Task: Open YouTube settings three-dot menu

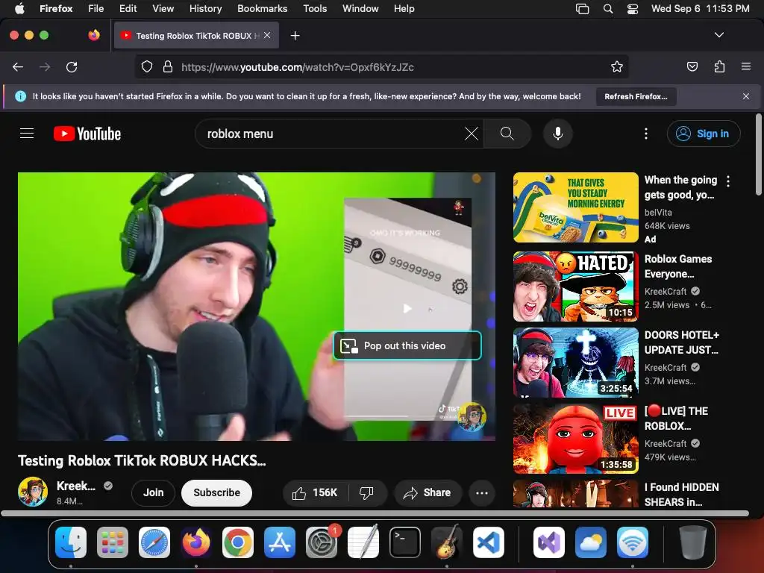Action: pyautogui.click(x=646, y=134)
